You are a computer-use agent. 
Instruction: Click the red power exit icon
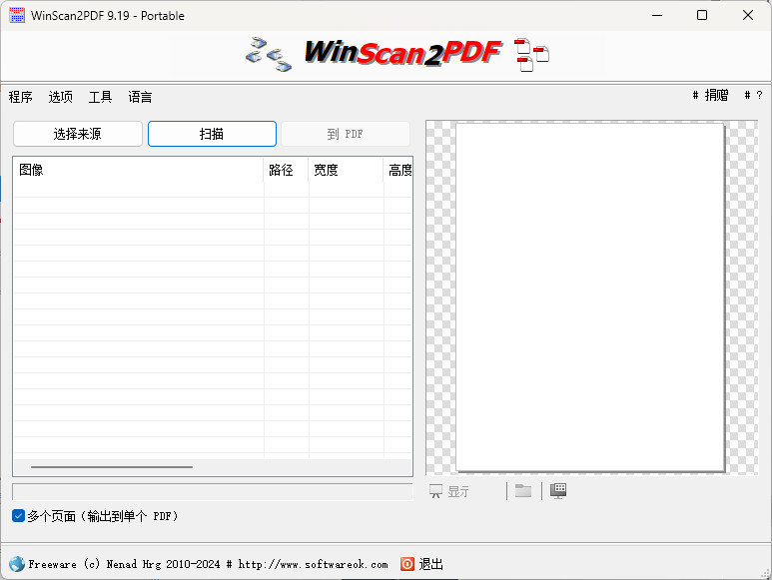(407, 564)
